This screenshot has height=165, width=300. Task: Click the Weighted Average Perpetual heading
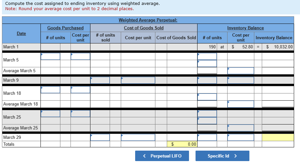point(148,20)
